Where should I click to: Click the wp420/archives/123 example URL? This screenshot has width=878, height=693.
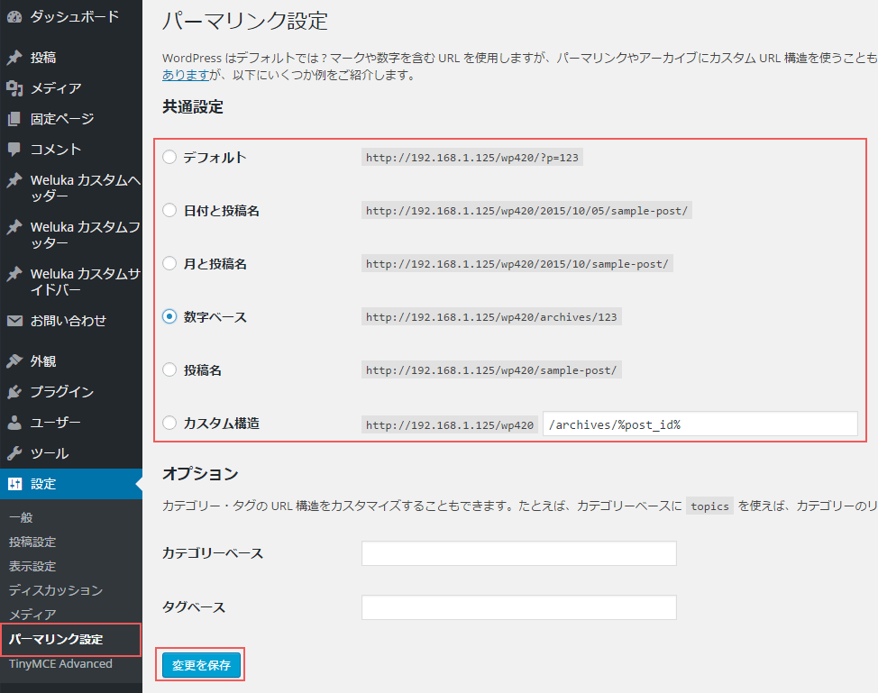pyautogui.click(x=491, y=317)
